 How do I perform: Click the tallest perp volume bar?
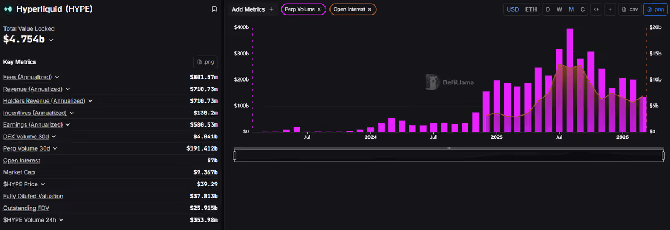pos(570,80)
